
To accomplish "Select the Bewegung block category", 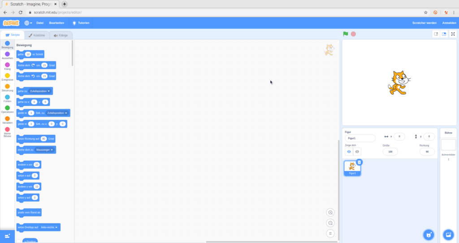I will 7,45.
